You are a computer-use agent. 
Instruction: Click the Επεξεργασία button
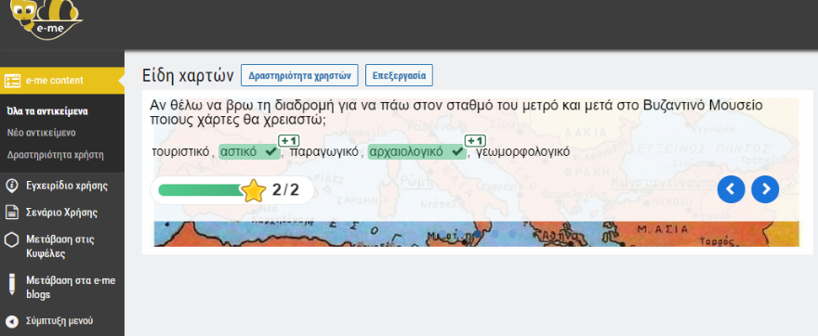point(399,75)
